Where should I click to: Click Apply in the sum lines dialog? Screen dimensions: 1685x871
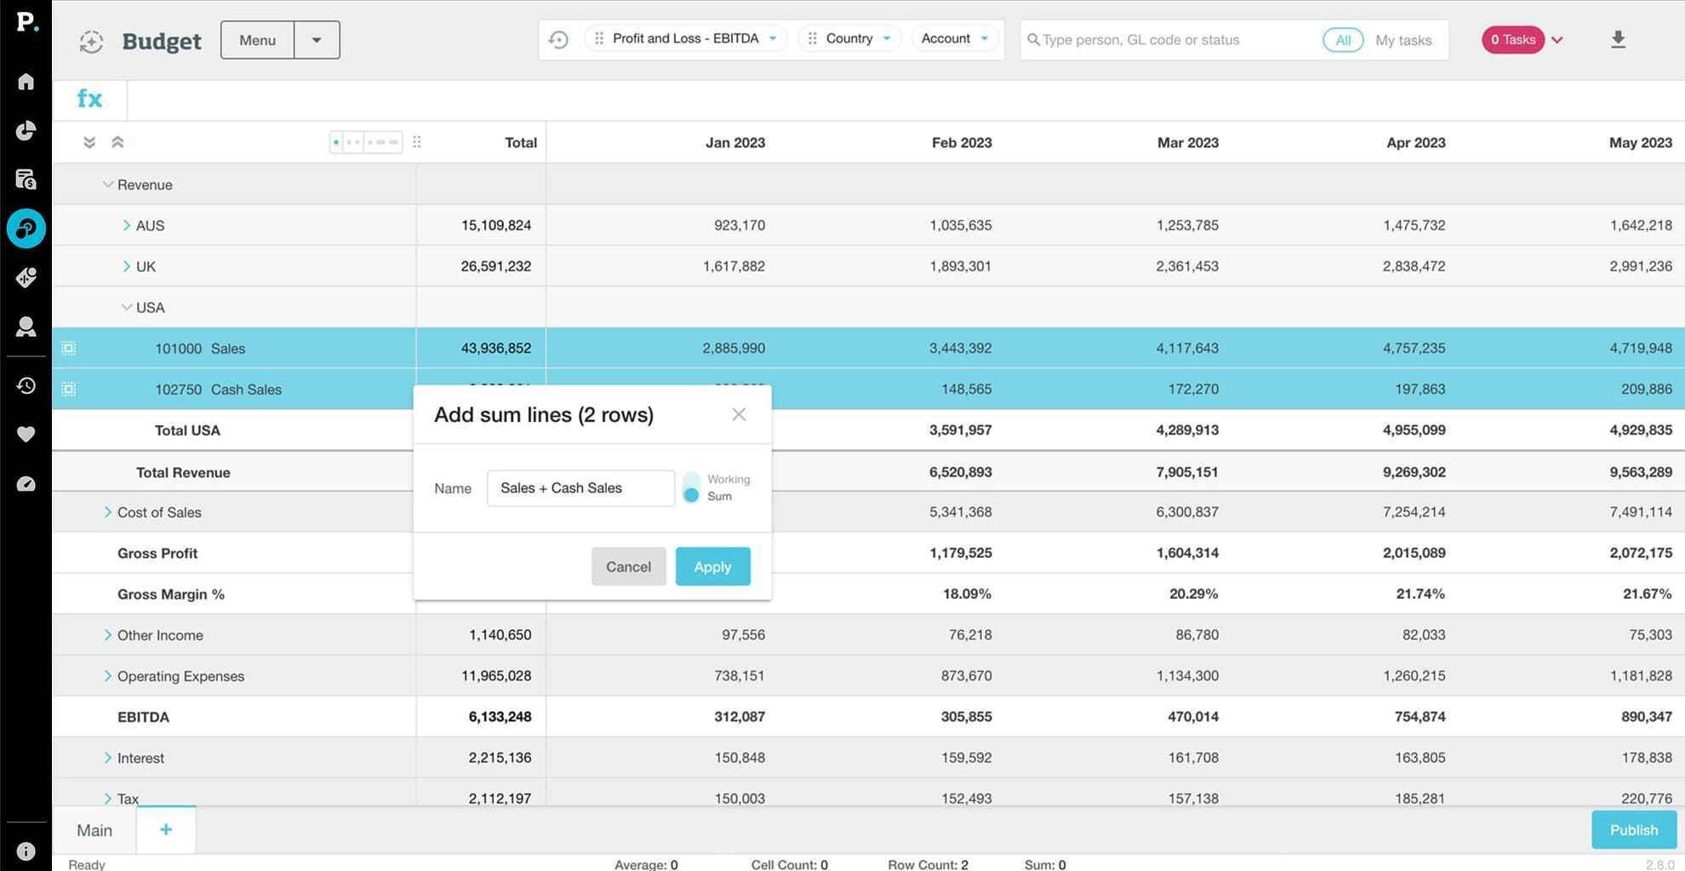coord(712,566)
